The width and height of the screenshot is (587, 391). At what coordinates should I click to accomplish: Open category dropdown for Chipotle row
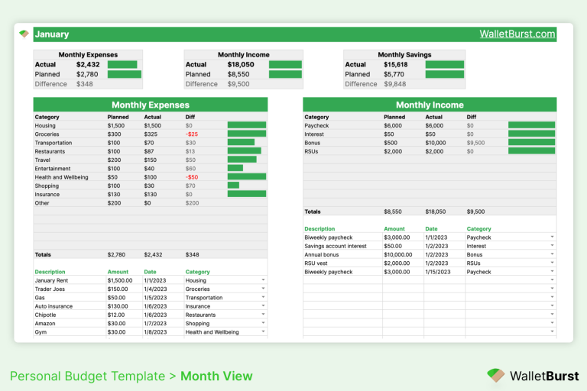pos(263,315)
